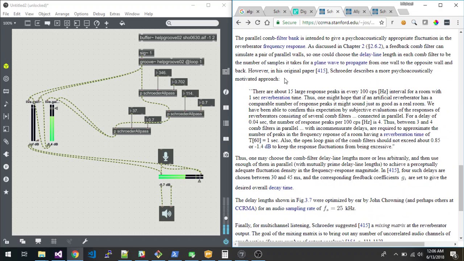The image size is (464, 261).
Task: Open the slider object dropdown in toolbar
Action: pyautogui.click(x=87, y=23)
